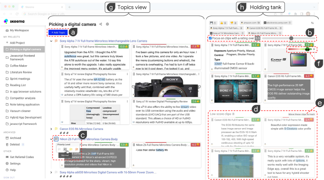Click the Low score clips heading
324x180 pixels.
pos(220,114)
